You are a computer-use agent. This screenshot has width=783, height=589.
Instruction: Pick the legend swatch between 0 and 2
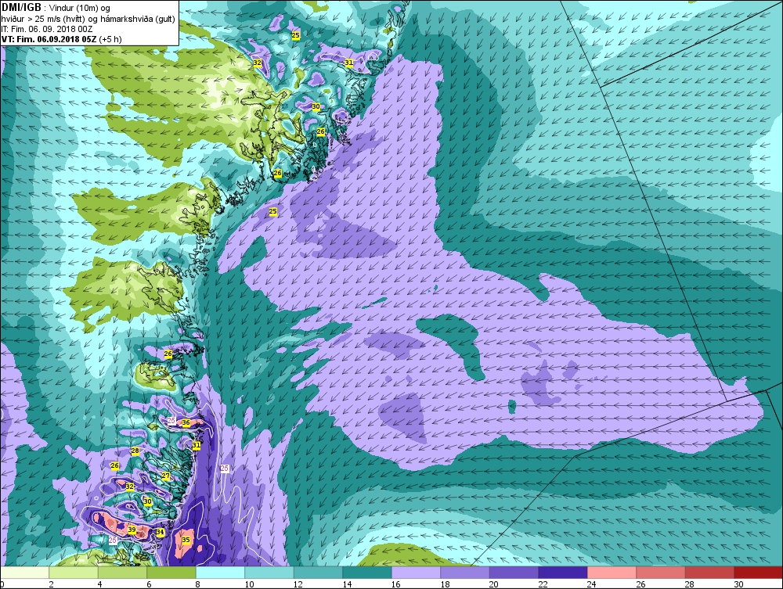(x=25, y=572)
